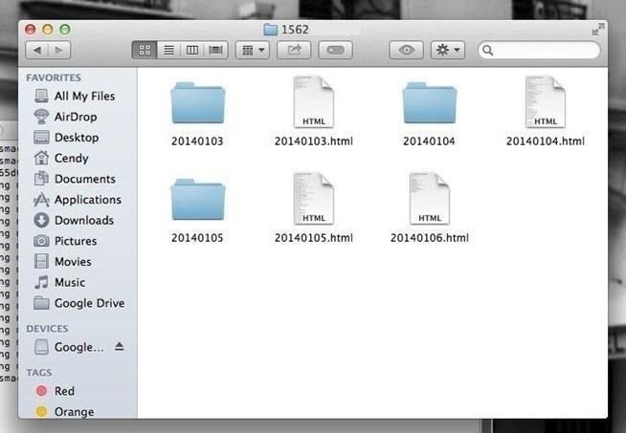Open AirDrop in the sidebar

[75, 117]
